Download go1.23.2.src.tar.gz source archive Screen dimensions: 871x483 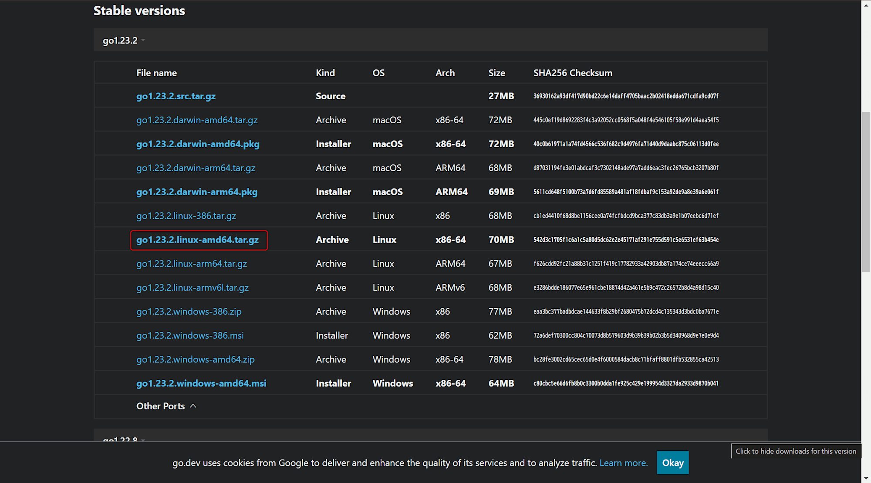tap(176, 96)
